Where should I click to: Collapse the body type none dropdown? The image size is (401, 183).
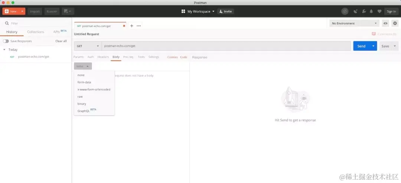pos(83,66)
